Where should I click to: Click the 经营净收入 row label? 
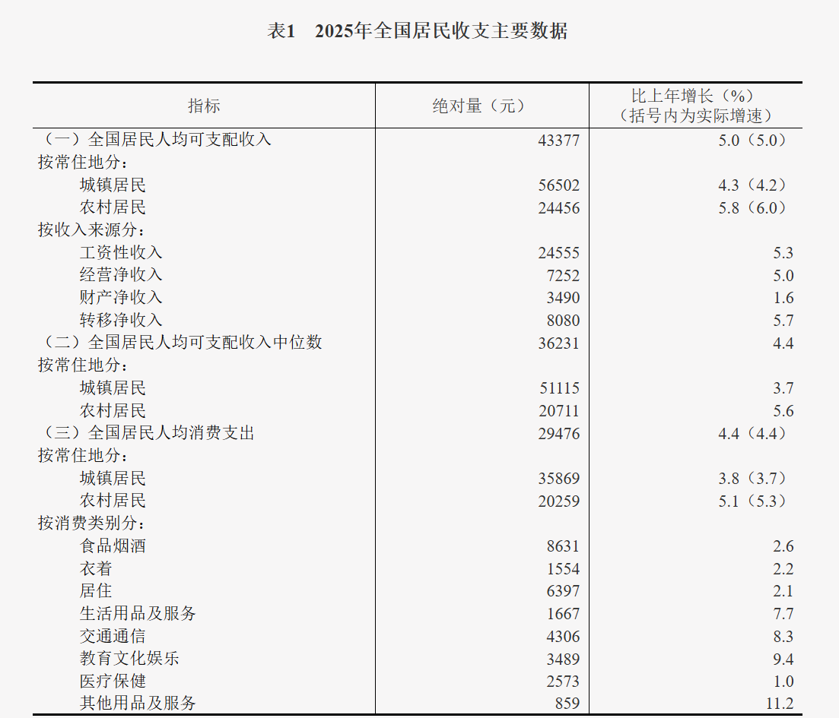pos(121,275)
